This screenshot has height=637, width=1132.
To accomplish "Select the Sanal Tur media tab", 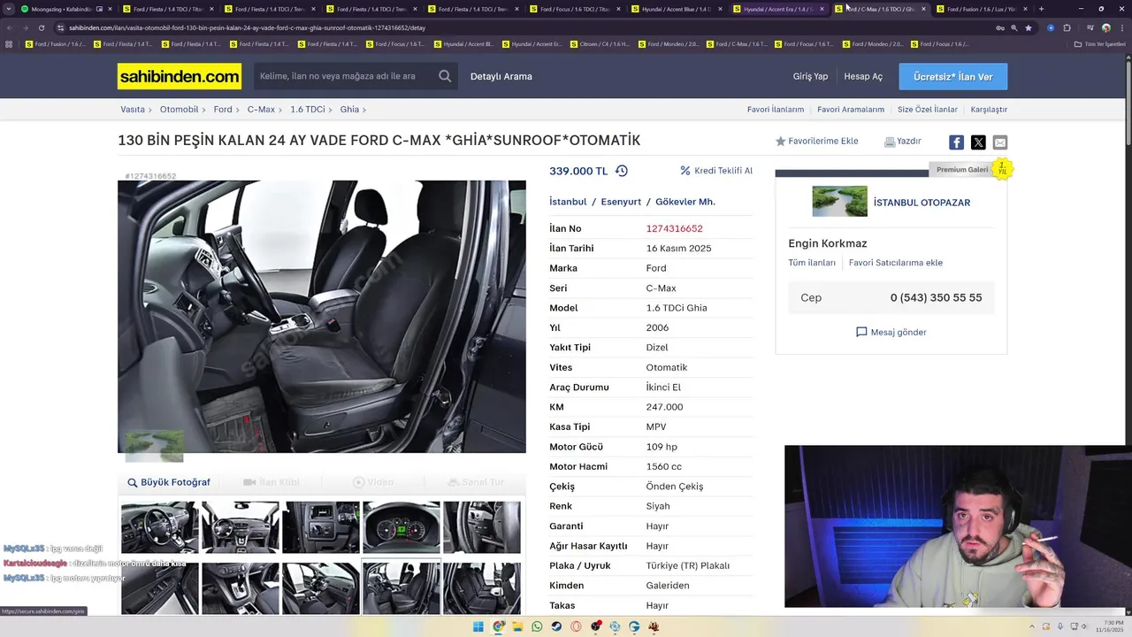I will pyautogui.click(x=475, y=482).
